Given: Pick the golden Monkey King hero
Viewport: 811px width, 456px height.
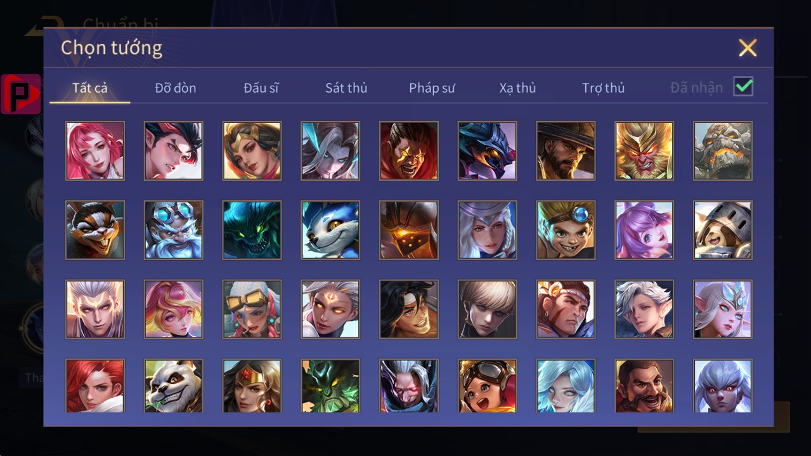Looking at the screenshot, I should click(x=644, y=151).
